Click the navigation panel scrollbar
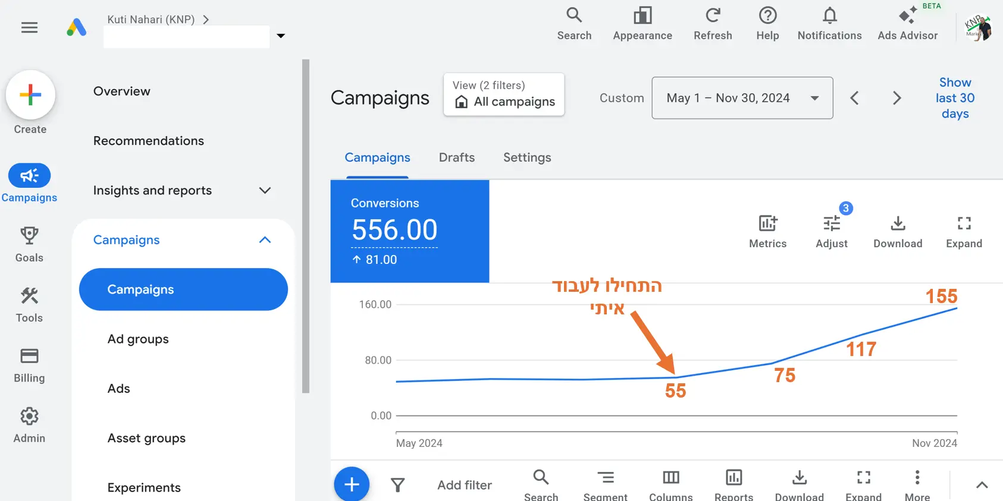The width and height of the screenshot is (1003, 501). tap(306, 226)
